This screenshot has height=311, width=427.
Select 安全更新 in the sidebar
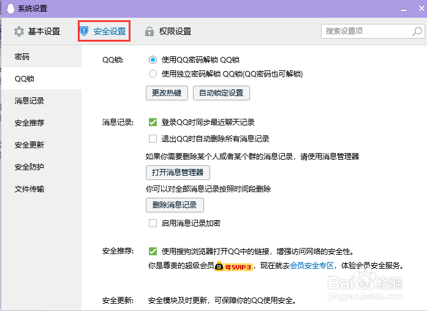42,144
